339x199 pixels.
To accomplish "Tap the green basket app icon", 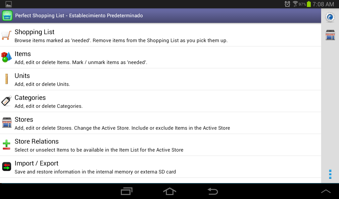I will click(7, 16).
